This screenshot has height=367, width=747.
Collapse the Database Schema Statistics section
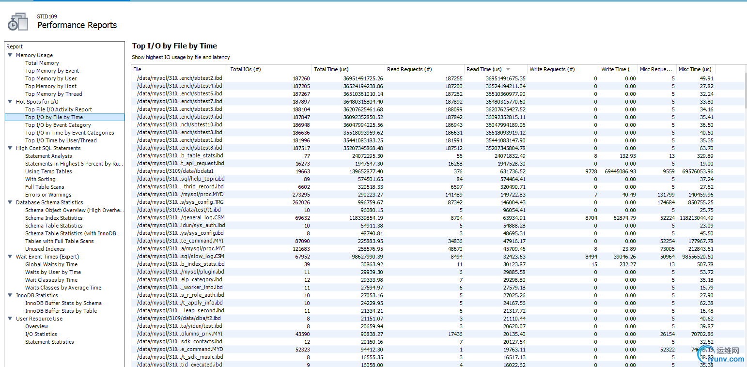(x=10, y=202)
